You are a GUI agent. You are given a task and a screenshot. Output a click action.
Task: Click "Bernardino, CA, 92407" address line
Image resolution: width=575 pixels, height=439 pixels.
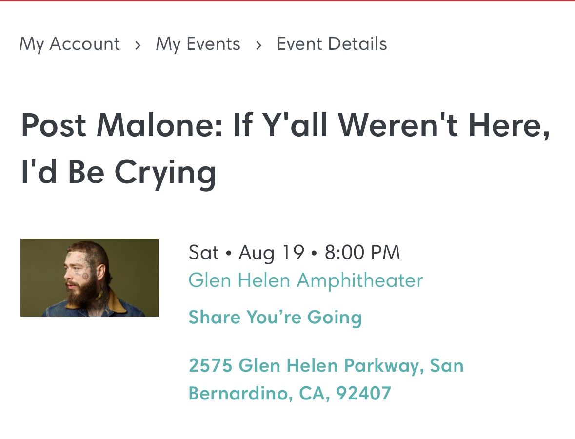coord(290,393)
